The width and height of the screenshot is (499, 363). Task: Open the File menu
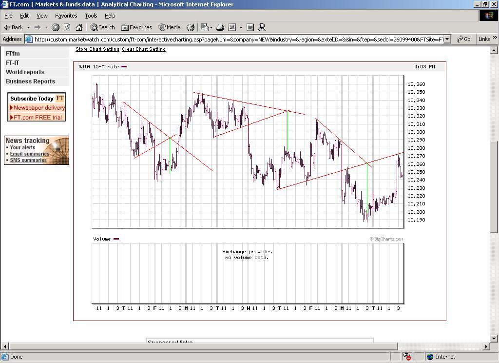pyautogui.click(x=8, y=16)
